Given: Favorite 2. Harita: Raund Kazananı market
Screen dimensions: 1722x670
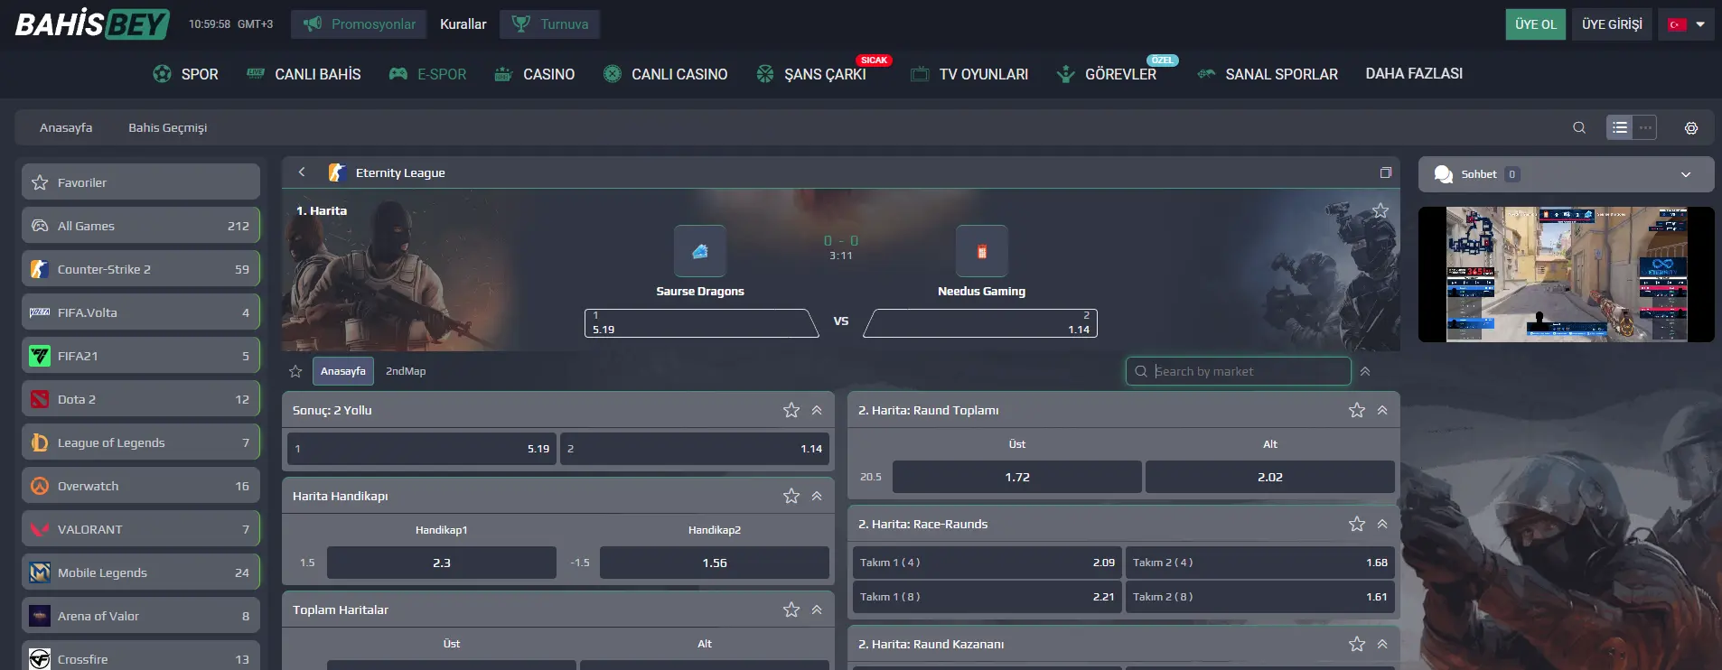Looking at the screenshot, I should point(1357,644).
